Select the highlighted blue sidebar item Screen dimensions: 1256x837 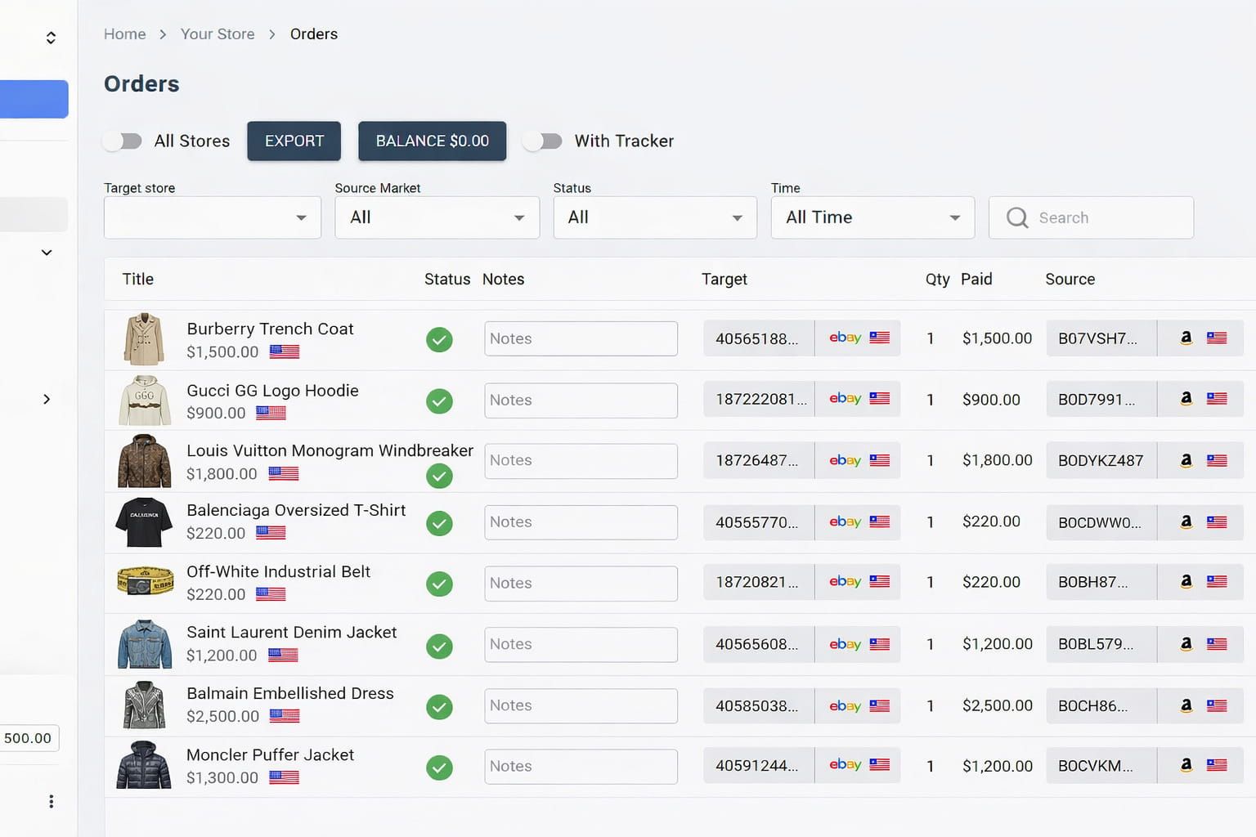[34, 99]
